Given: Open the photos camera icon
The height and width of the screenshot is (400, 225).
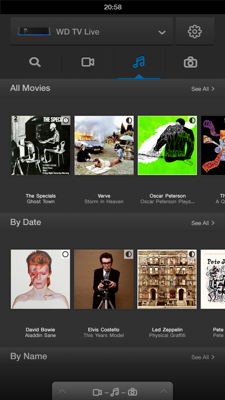Looking at the screenshot, I should click(x=190, y=62).
